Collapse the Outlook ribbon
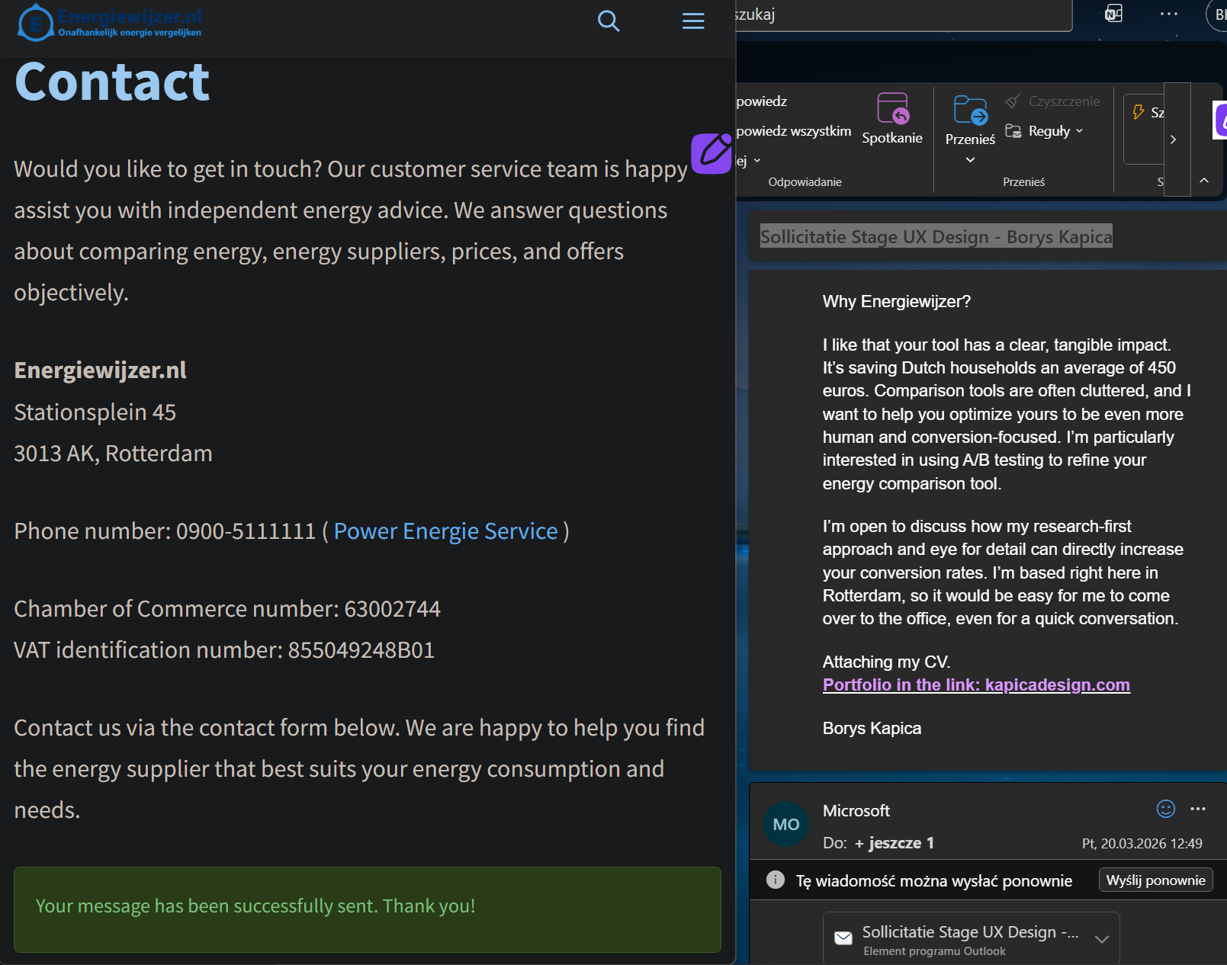The height and width of the screenshot is (965, 1227). tap(1204, 181)
